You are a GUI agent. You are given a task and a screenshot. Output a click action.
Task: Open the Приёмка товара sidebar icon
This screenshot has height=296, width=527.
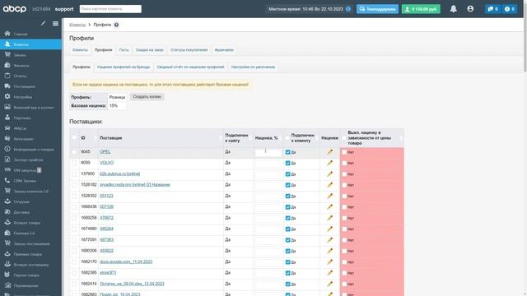coord(7,254)
